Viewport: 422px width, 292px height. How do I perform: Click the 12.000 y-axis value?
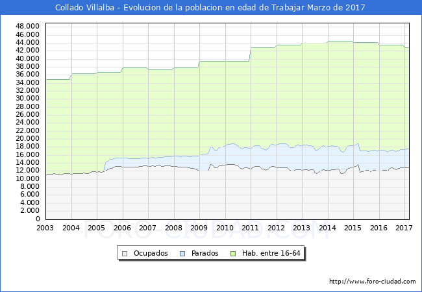28,170
